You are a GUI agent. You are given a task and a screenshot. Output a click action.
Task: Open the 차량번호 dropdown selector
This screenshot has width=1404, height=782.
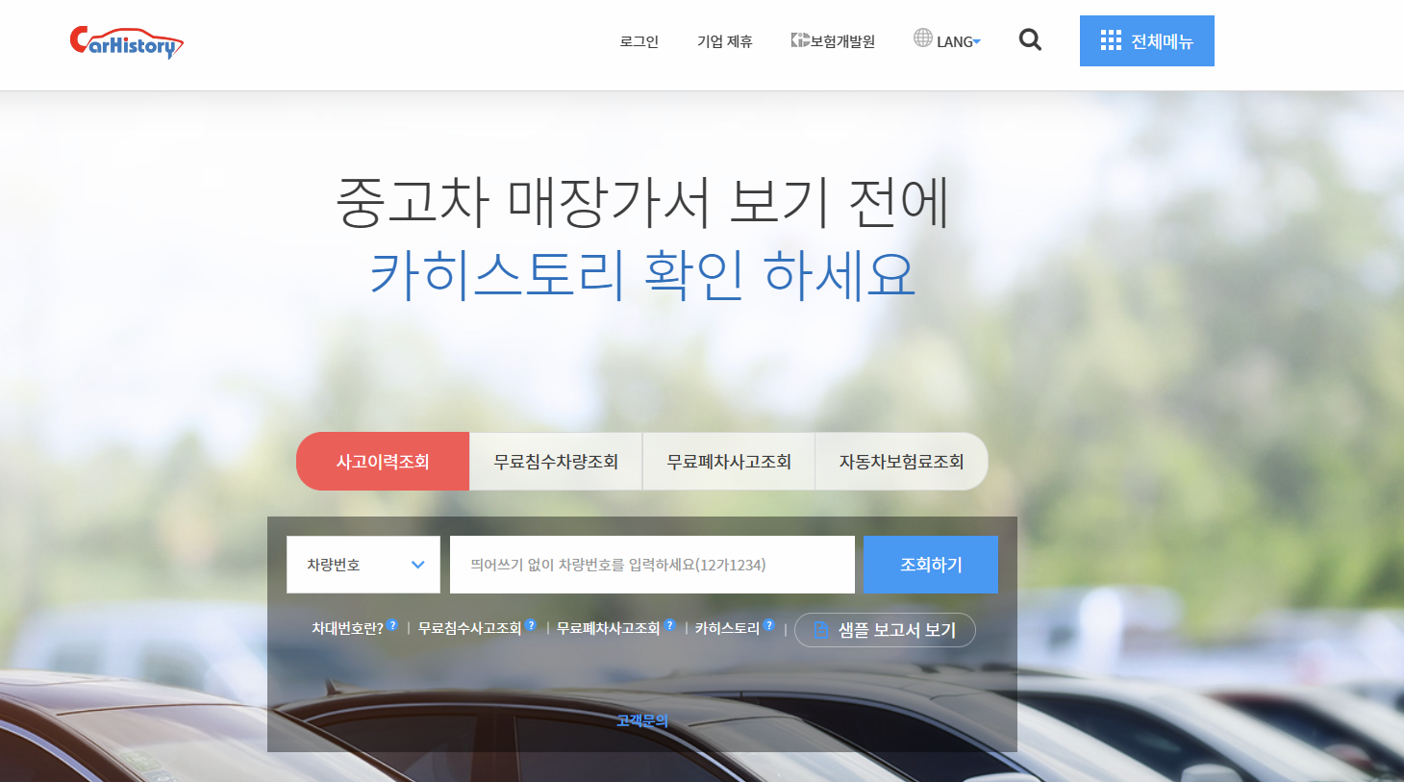[363, 565]
